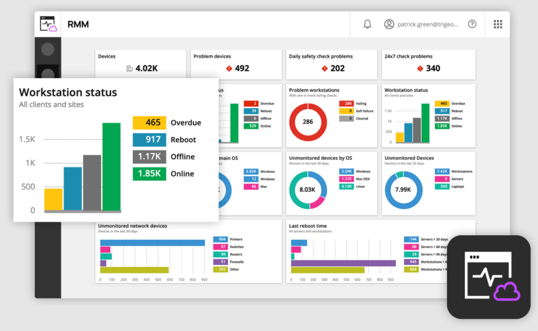Click the large RMM app badge icon
The image size is (538, 331).
[x=488, y=277]
